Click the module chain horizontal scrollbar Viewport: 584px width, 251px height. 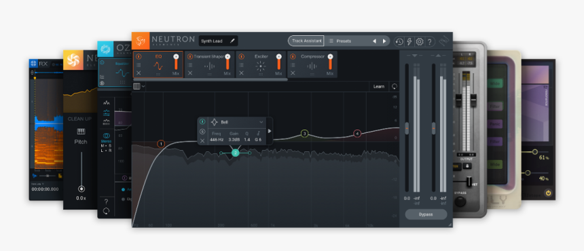click(211, 79)
